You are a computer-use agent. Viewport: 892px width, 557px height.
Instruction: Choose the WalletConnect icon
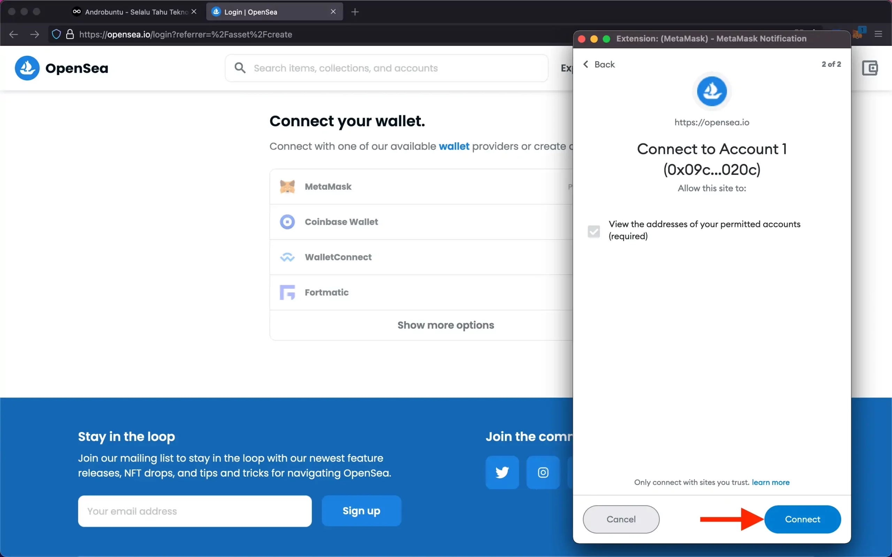tap(287, 257)
